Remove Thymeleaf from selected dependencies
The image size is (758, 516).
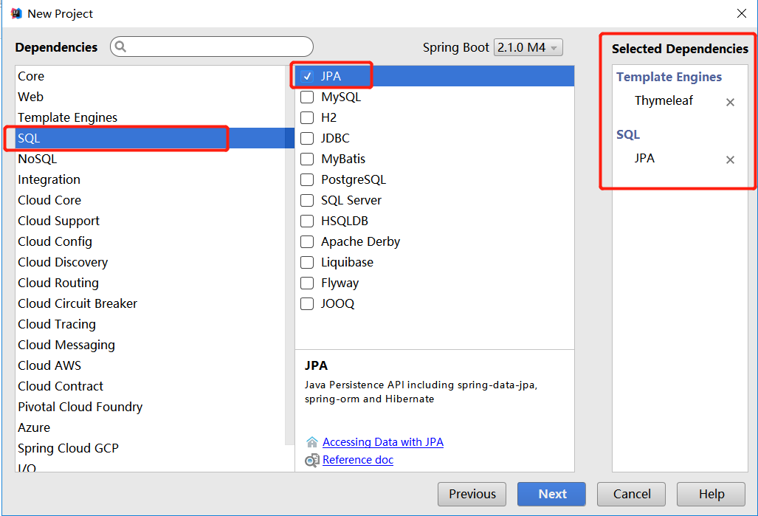coord(730,103)
